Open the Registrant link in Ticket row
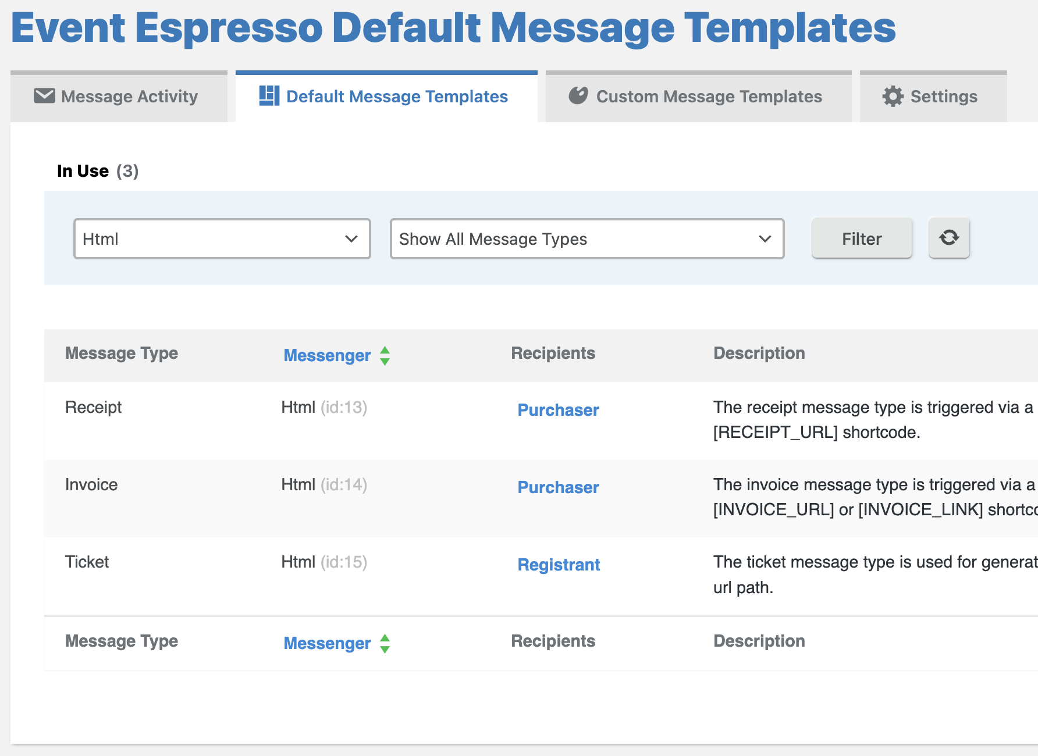Viewport: 1038px width, 756px height. (559, 565)
